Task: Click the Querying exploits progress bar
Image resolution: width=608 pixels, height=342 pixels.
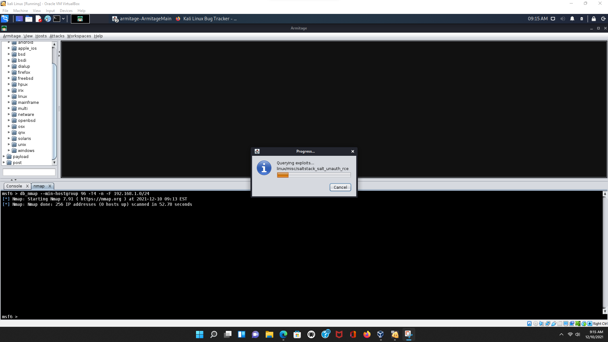Action: click(313, 175)
